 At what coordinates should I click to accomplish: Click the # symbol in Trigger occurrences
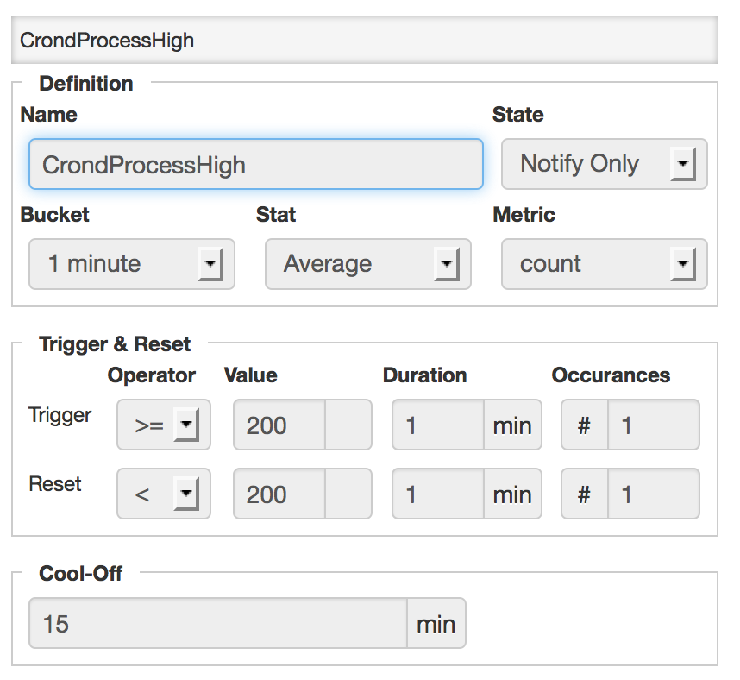coord(584,425)
